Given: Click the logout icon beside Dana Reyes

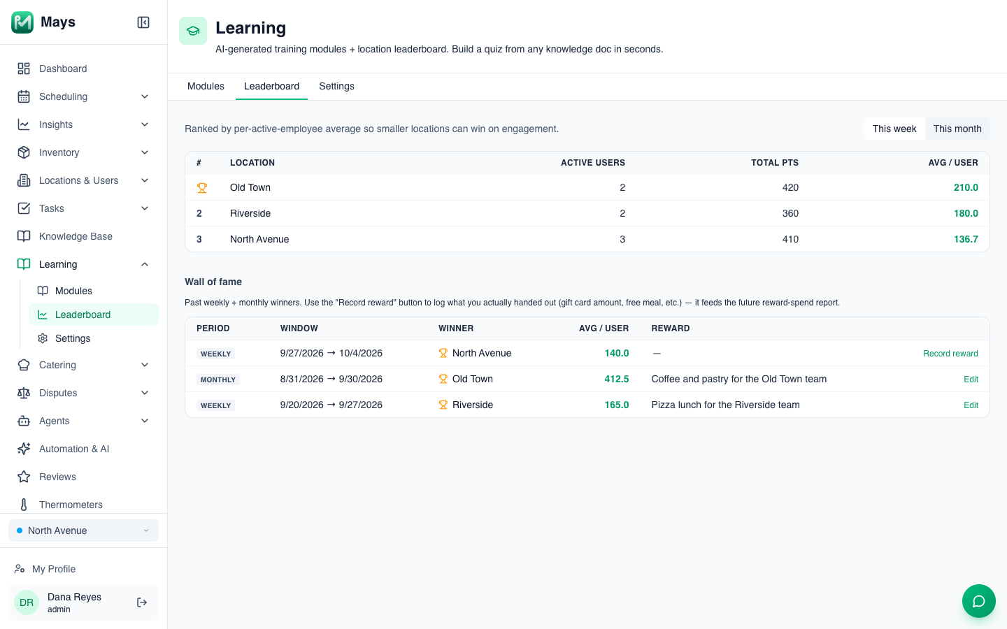Looking at the screenshot, I should coord(142,602).
